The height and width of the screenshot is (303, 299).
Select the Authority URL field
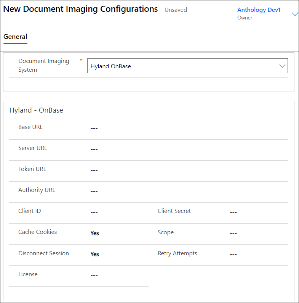click(187, 191)
